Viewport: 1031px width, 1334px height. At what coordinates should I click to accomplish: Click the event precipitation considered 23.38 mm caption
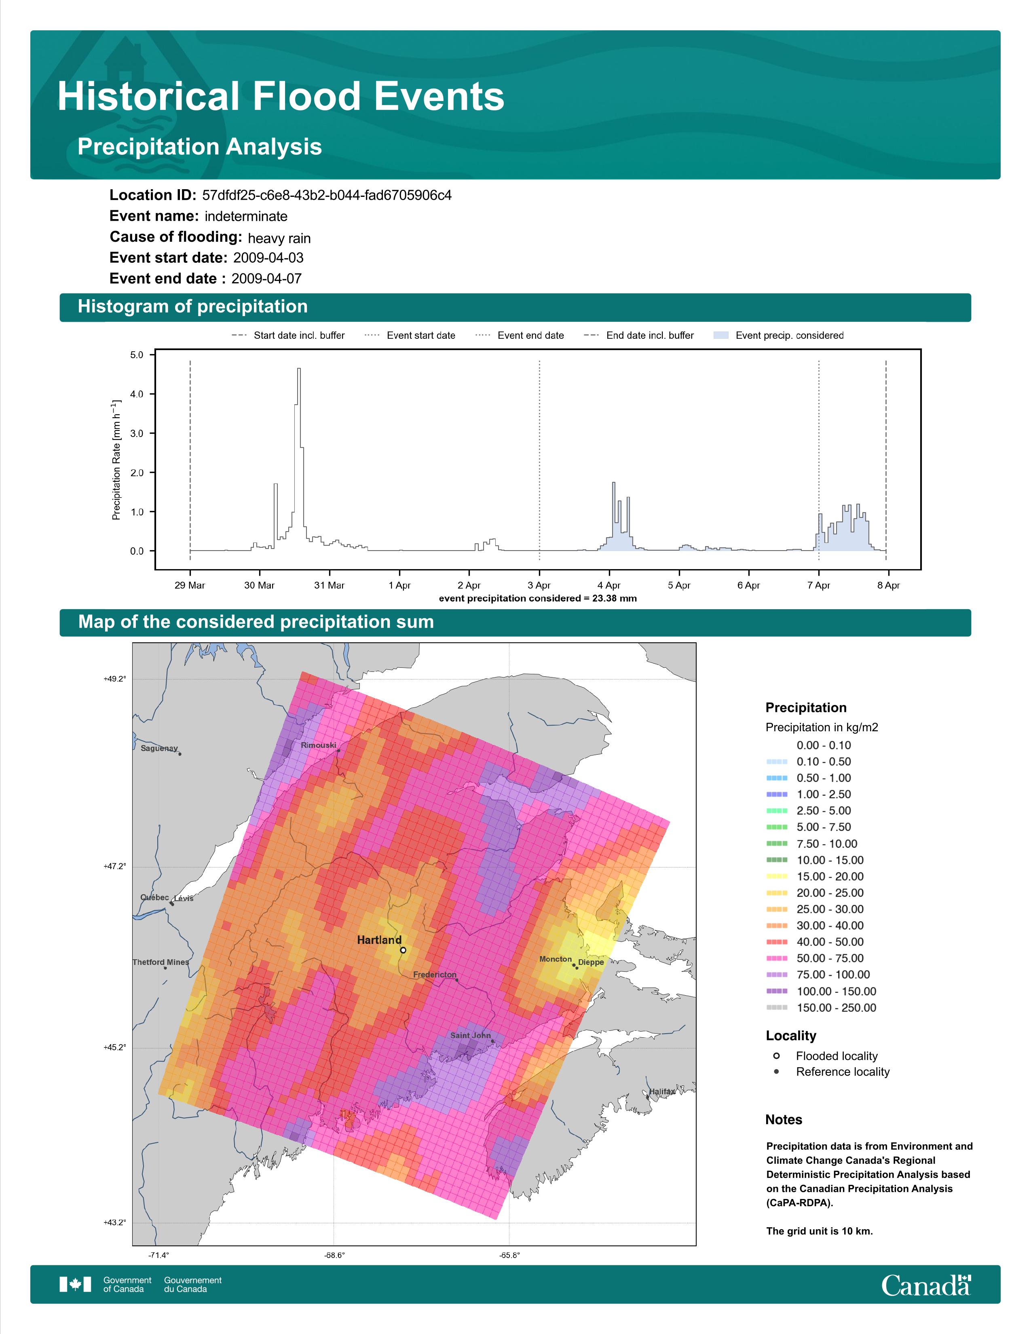(537, 599)
